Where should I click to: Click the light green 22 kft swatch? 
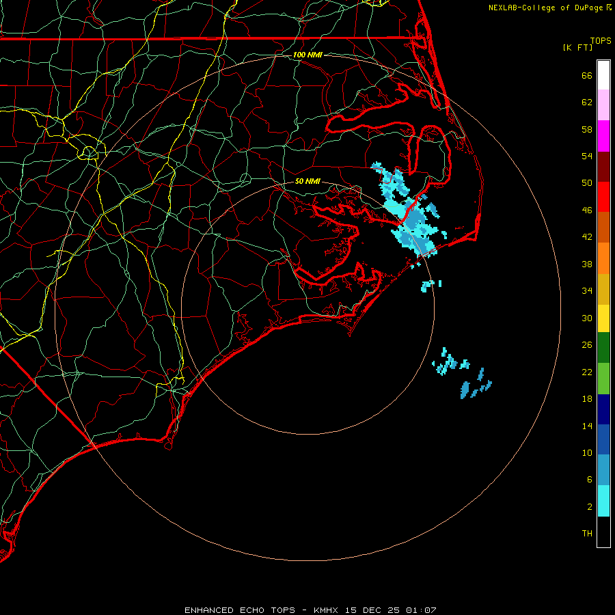(603, 379)
